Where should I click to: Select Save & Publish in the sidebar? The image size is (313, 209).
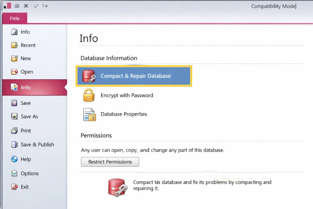[x=37, y=145]
